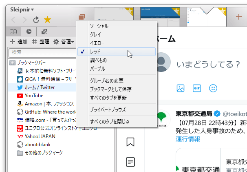This screenshot has height=172, width=247.
Task: Open Twitter lists icon
Action: (x=130, y=162)
